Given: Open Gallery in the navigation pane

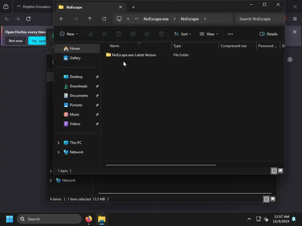Looking at the screenshot, I should [x=77, y=58].
